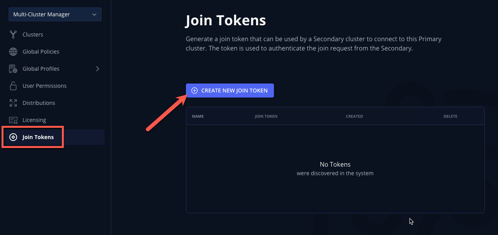Click the Create New Join Token button

(x=230, y=91)
